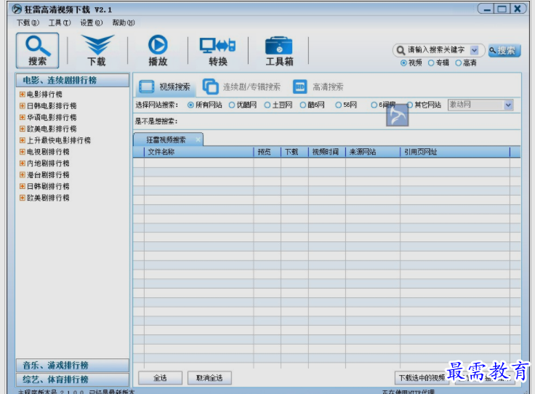Sort by 视频时间 column header

click(x=327, y=152)
